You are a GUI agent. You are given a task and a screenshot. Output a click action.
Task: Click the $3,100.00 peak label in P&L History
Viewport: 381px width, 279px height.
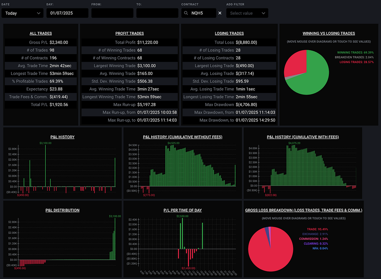[45, 143]
